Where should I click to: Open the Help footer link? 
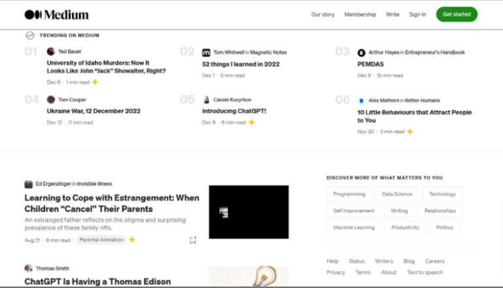coord(332,261)
